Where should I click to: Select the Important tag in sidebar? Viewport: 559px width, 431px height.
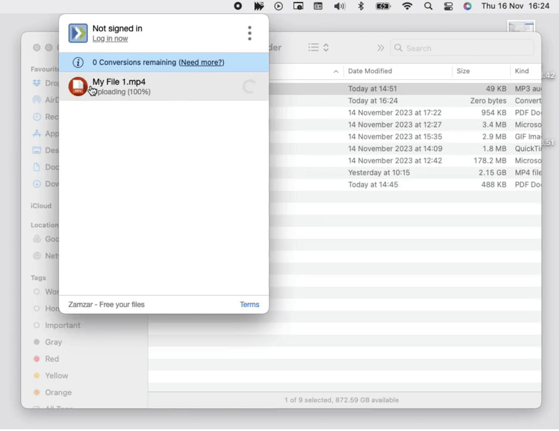pyautogui.click(x=57, y=326)
